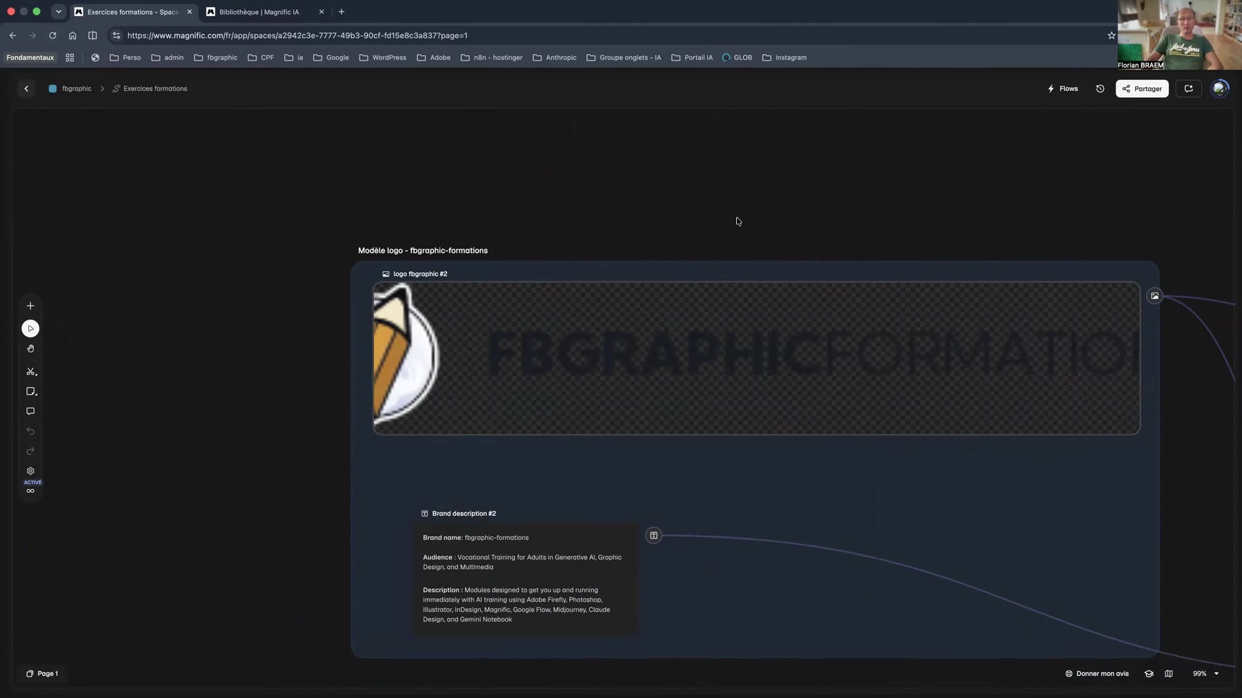Screen dimensions: 1242x698
Task: Click Donner mon avis feedback button
Action: (1097, 673)
